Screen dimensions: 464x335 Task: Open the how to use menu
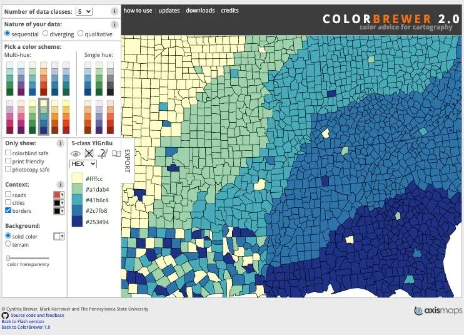click(138, 11)
